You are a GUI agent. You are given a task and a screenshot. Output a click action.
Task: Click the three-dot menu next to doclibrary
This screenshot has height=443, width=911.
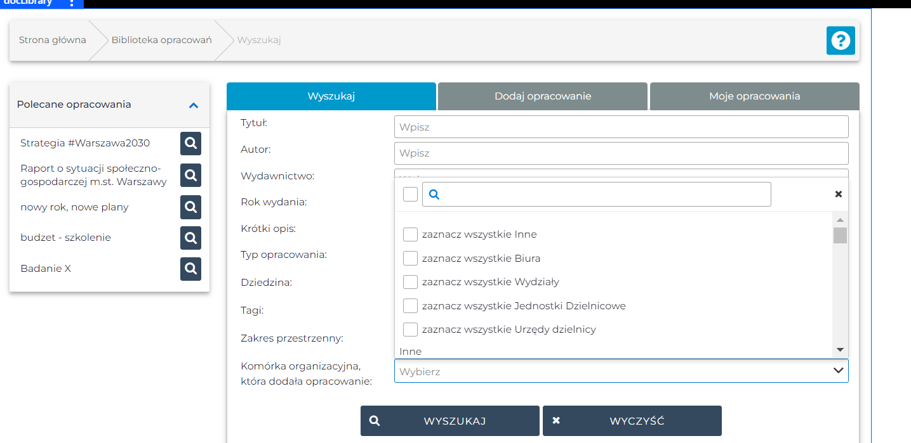point(72,3)
